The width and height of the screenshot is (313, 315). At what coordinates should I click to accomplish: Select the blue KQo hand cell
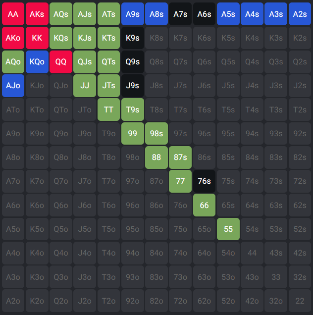pyautogui.click(x=37, y=61)
